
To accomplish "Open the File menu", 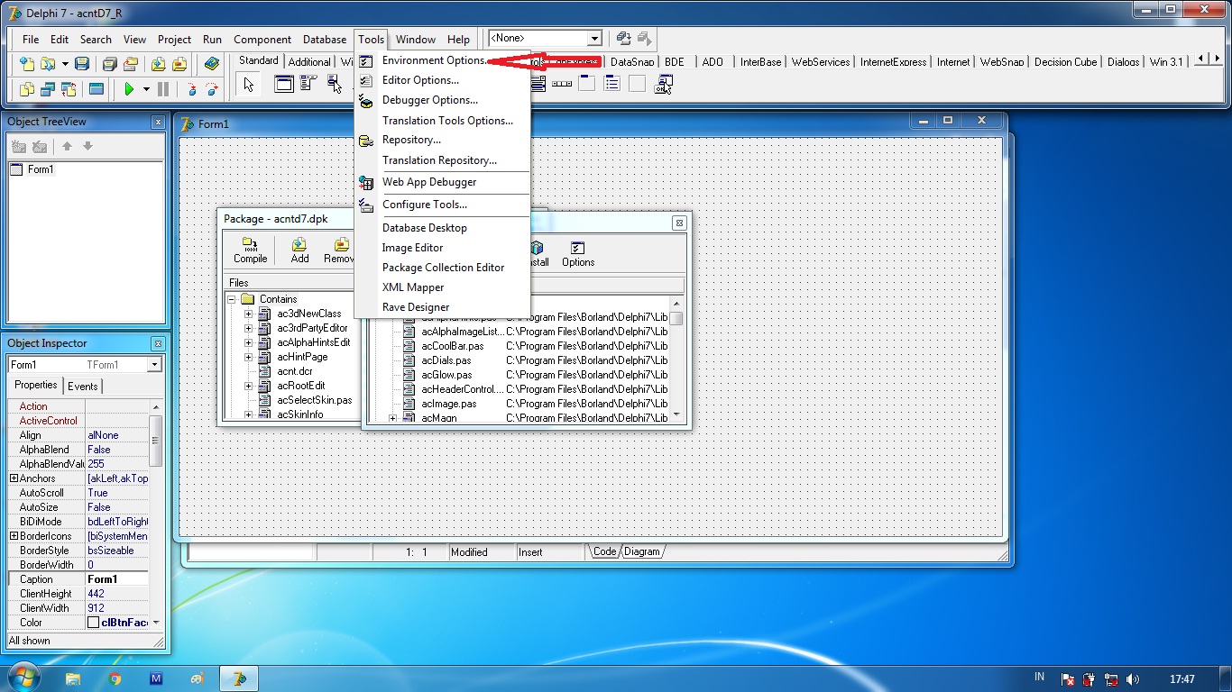I will click(31, 39).
